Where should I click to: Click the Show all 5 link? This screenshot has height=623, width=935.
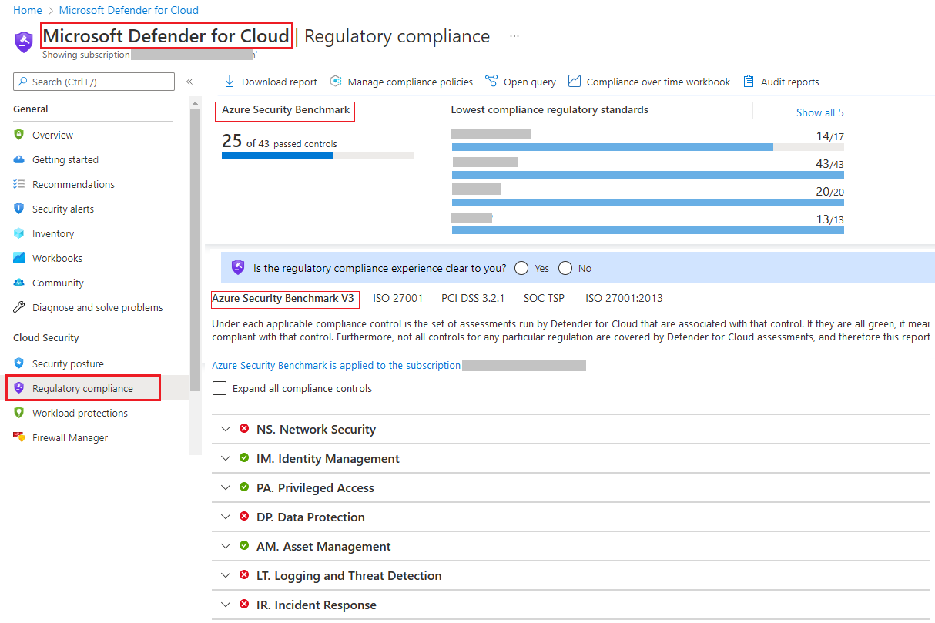(x=820, y=112)
